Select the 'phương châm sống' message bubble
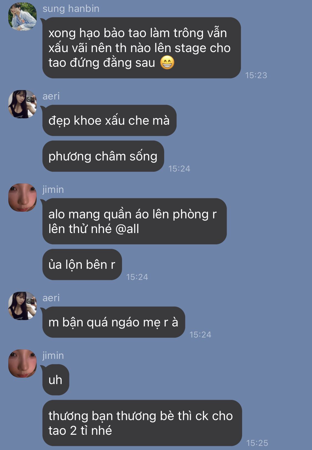Screen dimensions: 312x450 (x=103, y=156)
